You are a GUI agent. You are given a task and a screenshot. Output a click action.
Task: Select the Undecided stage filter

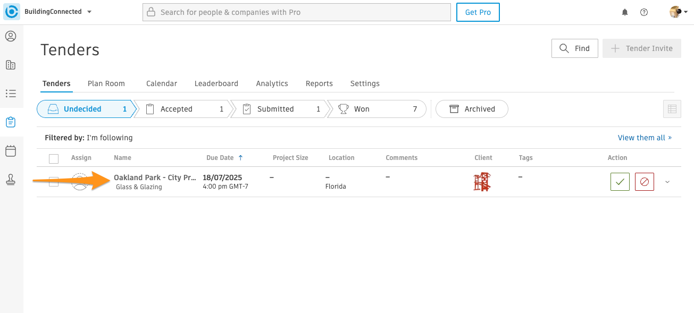point(86,109)
